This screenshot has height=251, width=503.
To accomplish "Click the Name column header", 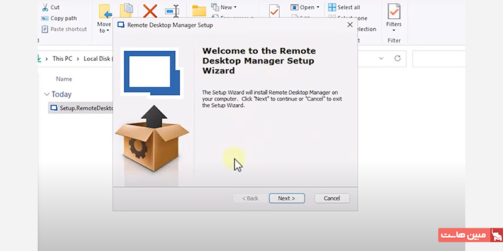I will pyautogui.click(x=64, y=79).
